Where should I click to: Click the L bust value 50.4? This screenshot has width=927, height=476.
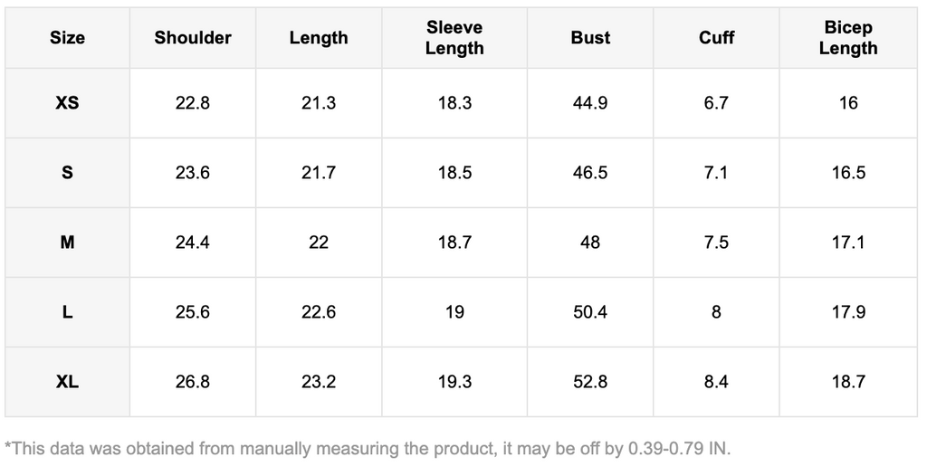(590, 312)
